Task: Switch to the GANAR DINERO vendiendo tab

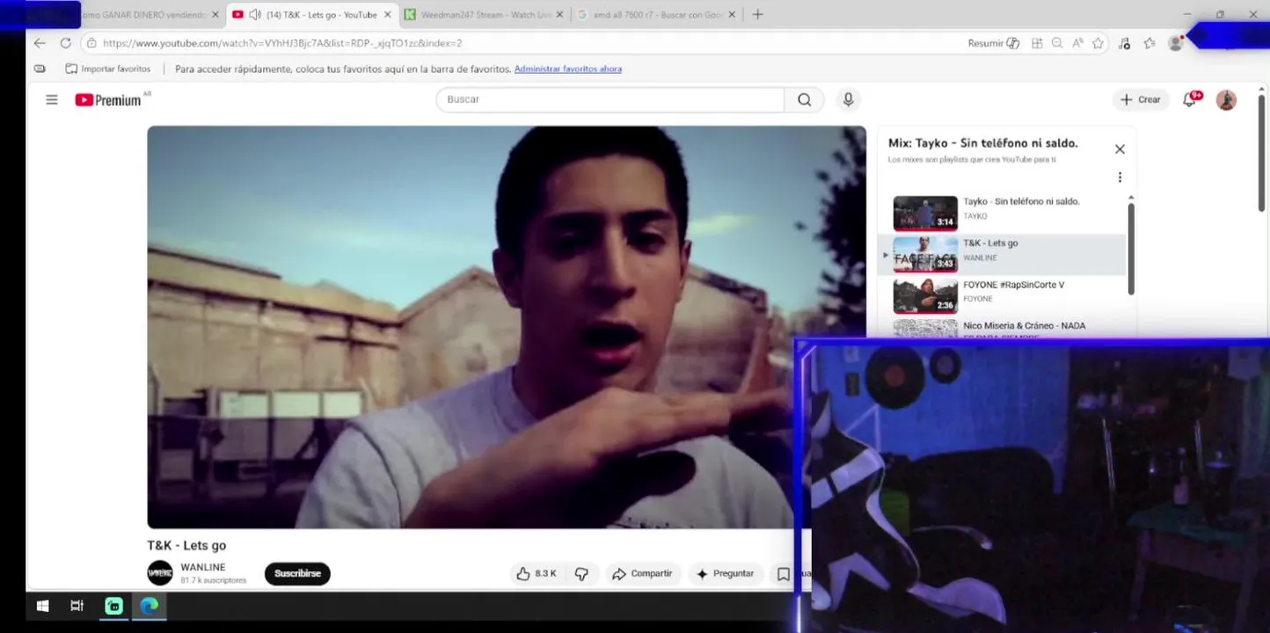Action: coord(142,15)
